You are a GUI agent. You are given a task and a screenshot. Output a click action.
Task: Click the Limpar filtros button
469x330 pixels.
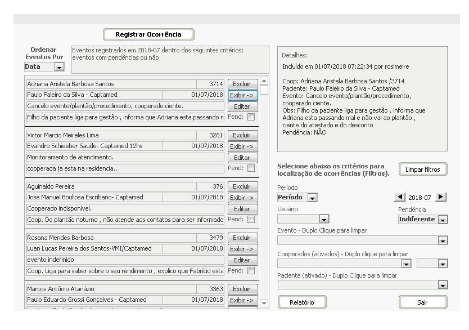click(x=423, y=170)
